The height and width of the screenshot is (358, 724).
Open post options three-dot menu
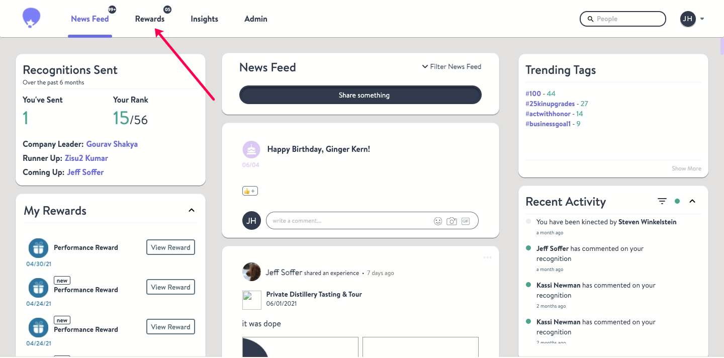click(487, 257)
